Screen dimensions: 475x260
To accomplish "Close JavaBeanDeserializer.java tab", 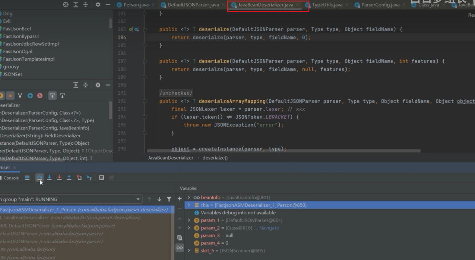I will [298, 5].
